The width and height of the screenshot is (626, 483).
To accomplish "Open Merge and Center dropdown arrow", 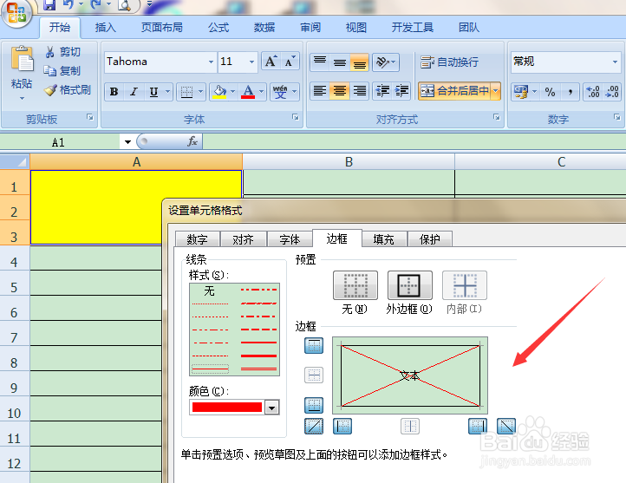I will point(495,91).
